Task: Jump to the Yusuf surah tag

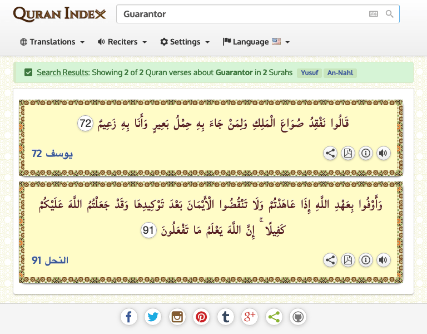Action: point(310,73)
